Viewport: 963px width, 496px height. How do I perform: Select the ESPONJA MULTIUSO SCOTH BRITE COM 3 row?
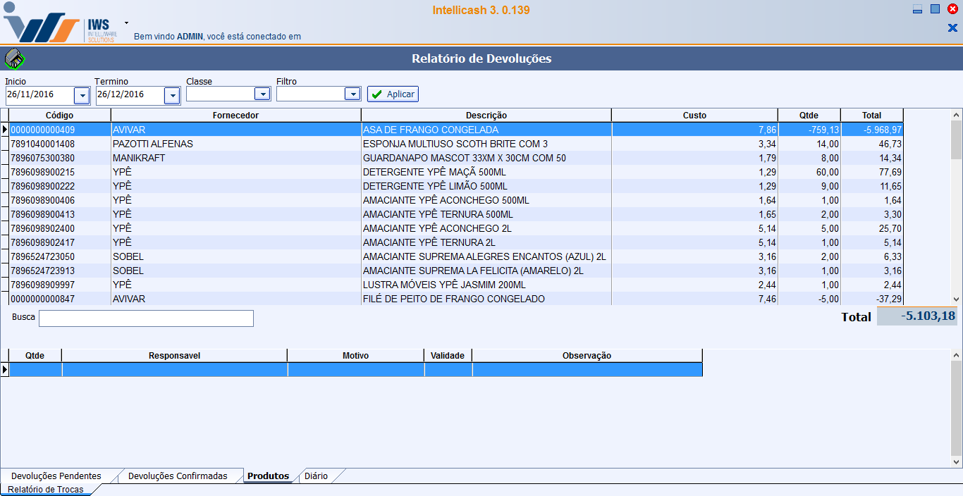point(455,144)
